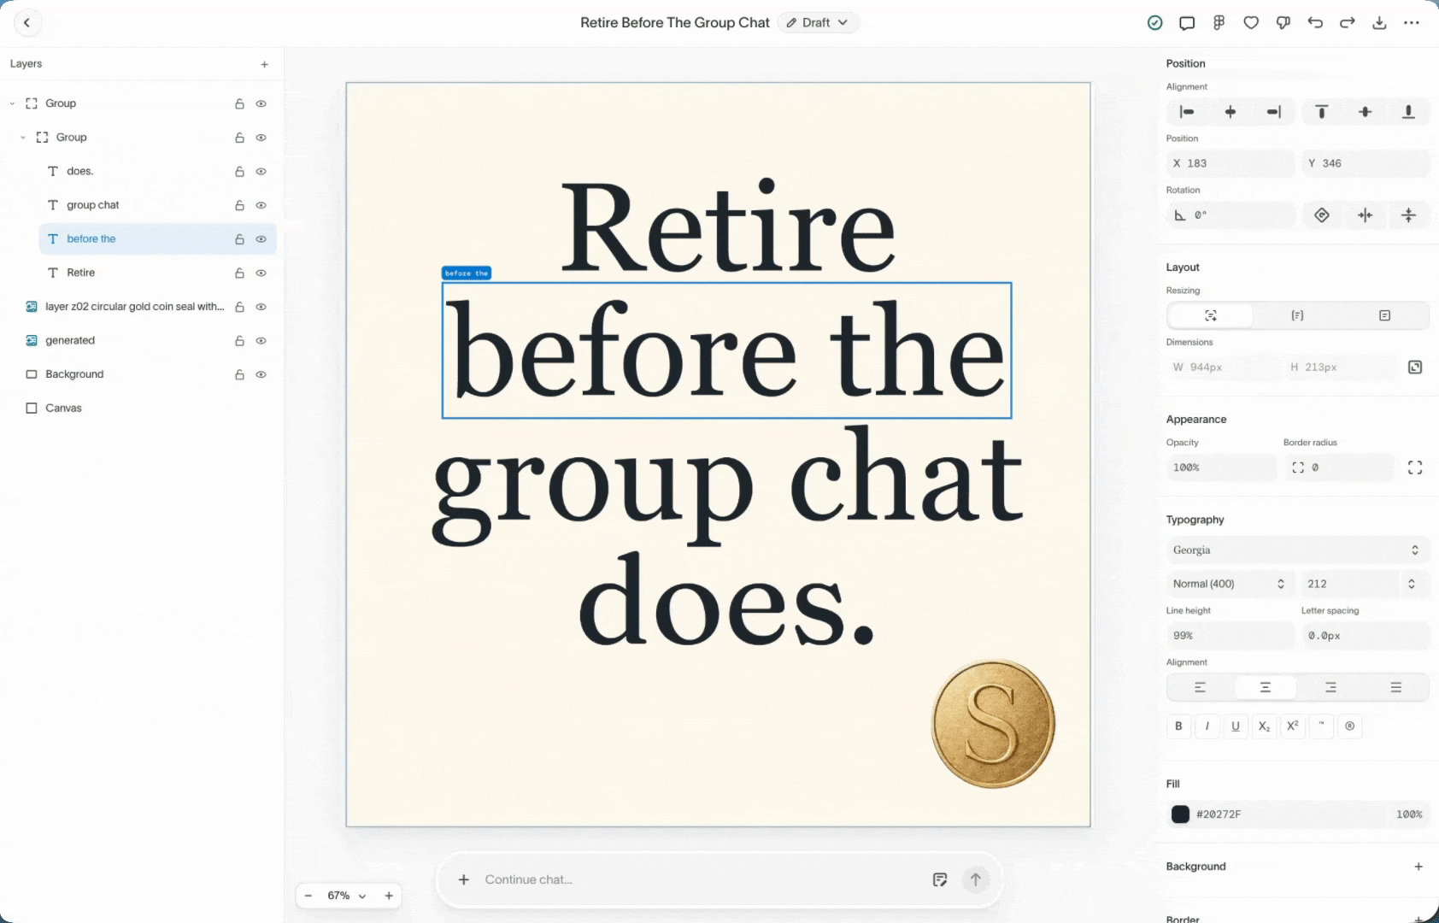Image resolution: width=1439 pixels, height=923 pixels.
Task: Hide the gold coin seal layer
Action: click(x=261, y=307)
